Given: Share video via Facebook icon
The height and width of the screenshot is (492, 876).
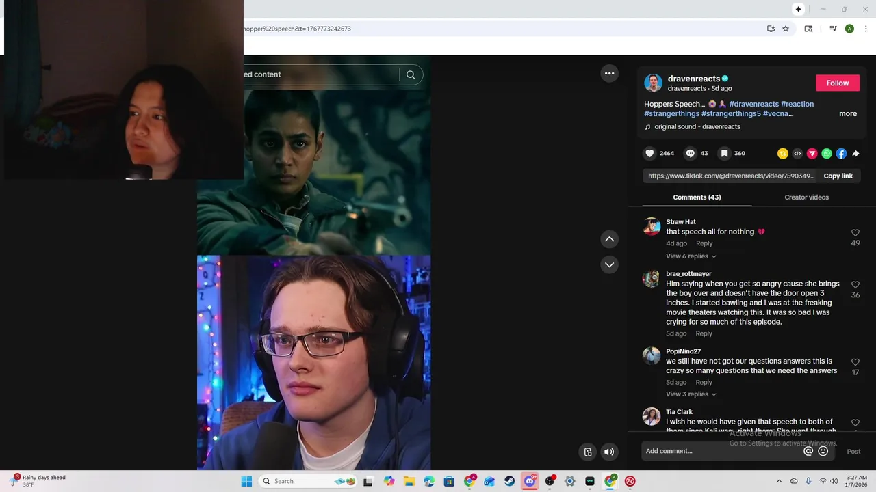Looking at the screenshot, I should pyautogui.click(x=841, y=154).
